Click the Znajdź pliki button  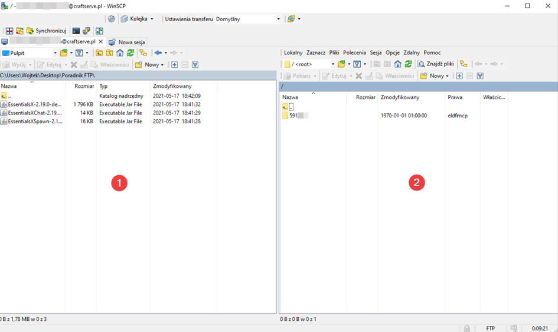(436, 64)
